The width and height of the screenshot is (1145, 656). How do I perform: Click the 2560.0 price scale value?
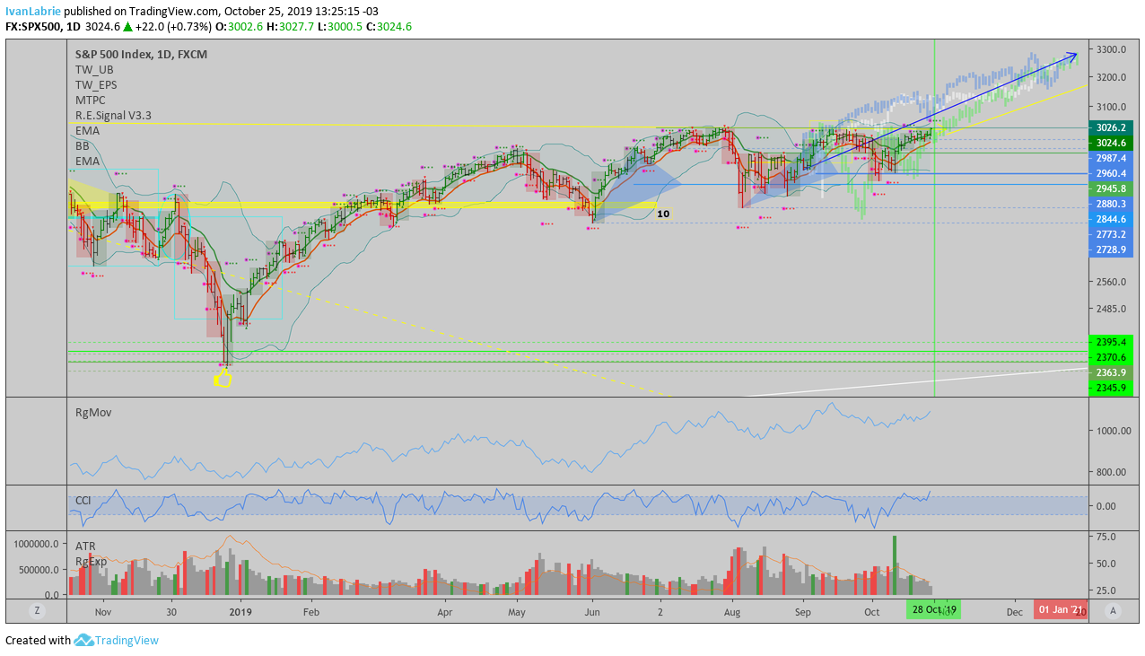click(1112, 282)
